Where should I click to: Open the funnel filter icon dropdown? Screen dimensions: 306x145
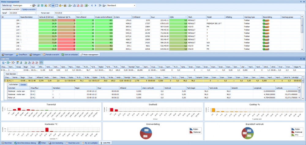(62, 6)
